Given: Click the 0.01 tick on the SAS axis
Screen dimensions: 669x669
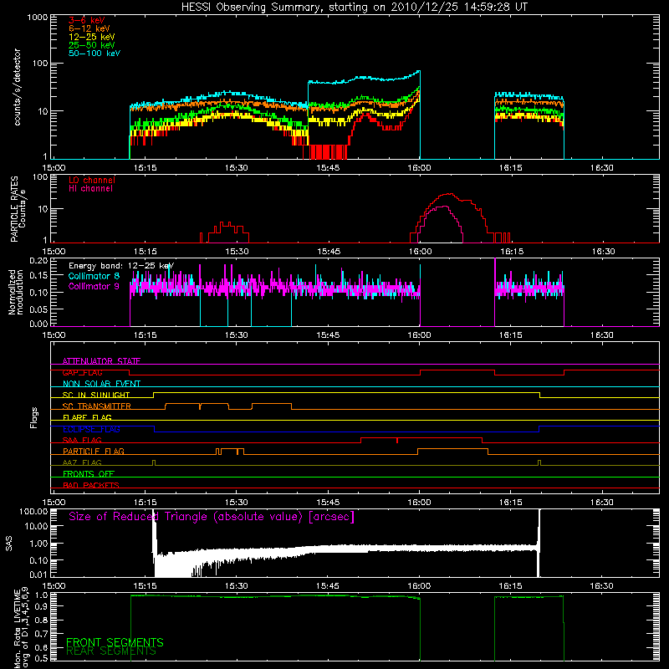Looking at the screenshot, I should point(38,575).
